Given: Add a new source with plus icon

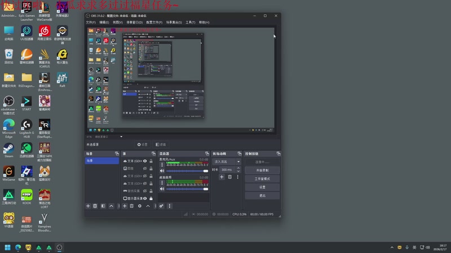Looking at the screenshot, I should click(x=125, y=206).
